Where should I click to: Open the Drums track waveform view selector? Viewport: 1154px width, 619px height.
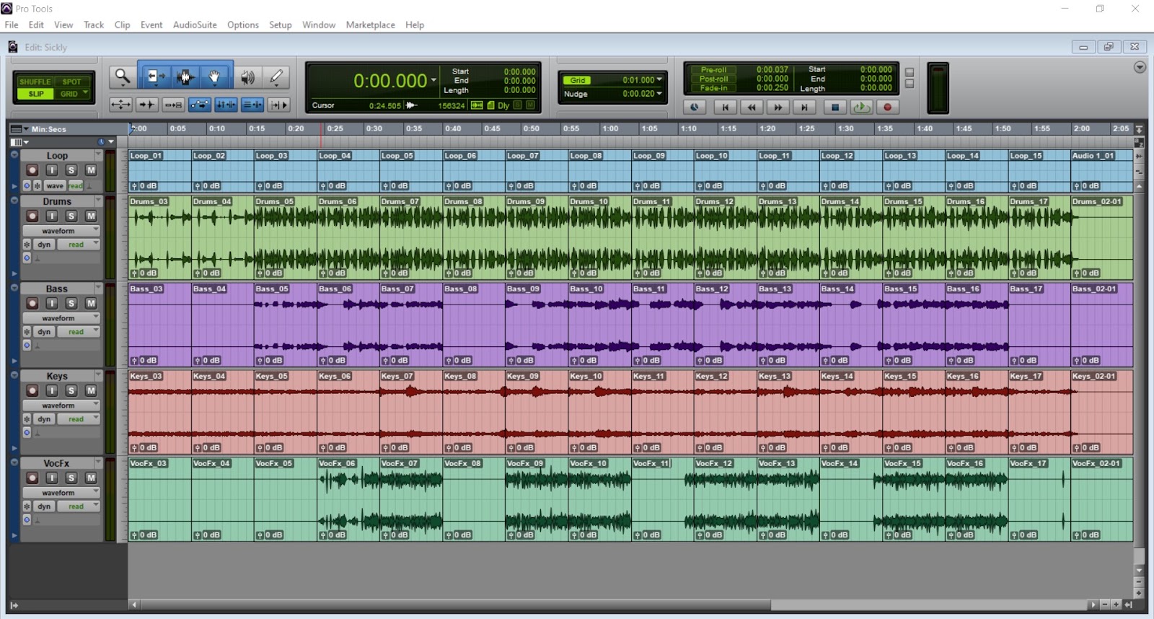(61, 231)
